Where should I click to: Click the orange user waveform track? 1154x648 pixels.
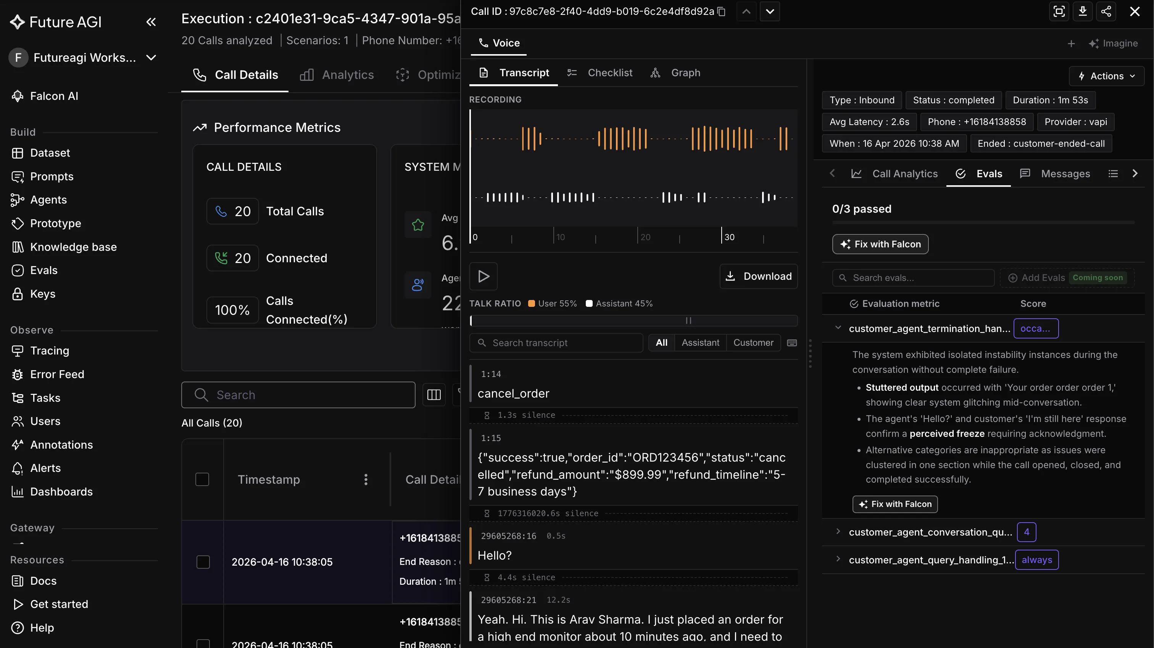(633, 139)
